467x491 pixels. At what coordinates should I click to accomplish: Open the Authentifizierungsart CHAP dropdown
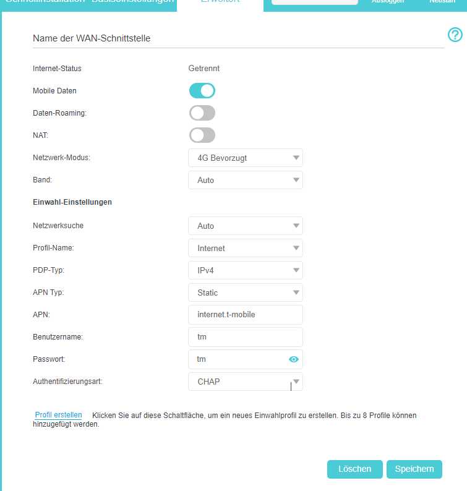[x=246, y=382]
